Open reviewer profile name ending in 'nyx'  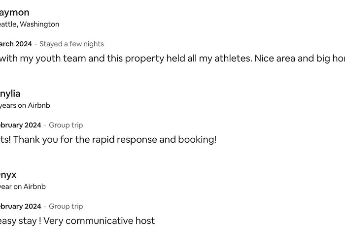pos(8,175)
